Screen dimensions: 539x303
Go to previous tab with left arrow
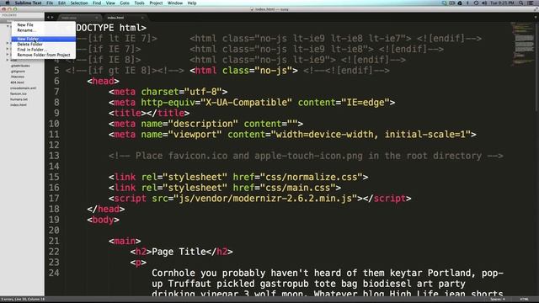49,17
